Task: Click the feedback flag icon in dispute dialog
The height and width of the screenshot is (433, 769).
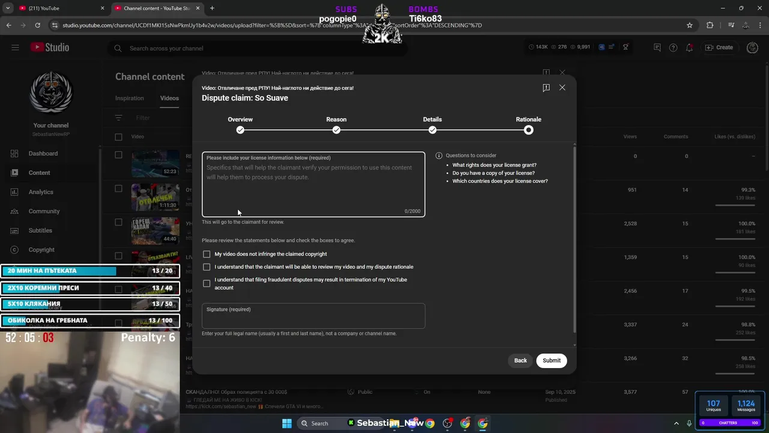Action: click(x=546, y=88)
